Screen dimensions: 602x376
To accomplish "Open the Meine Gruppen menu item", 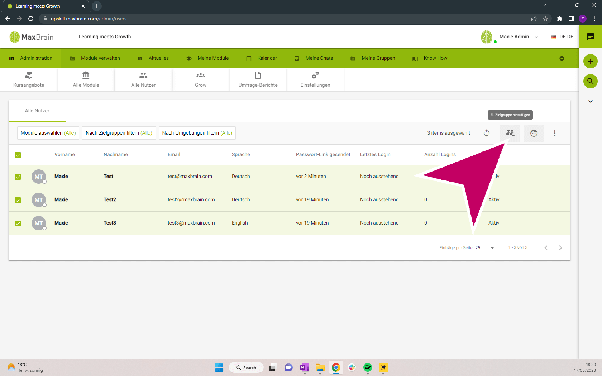I will (x=373, y=58).
